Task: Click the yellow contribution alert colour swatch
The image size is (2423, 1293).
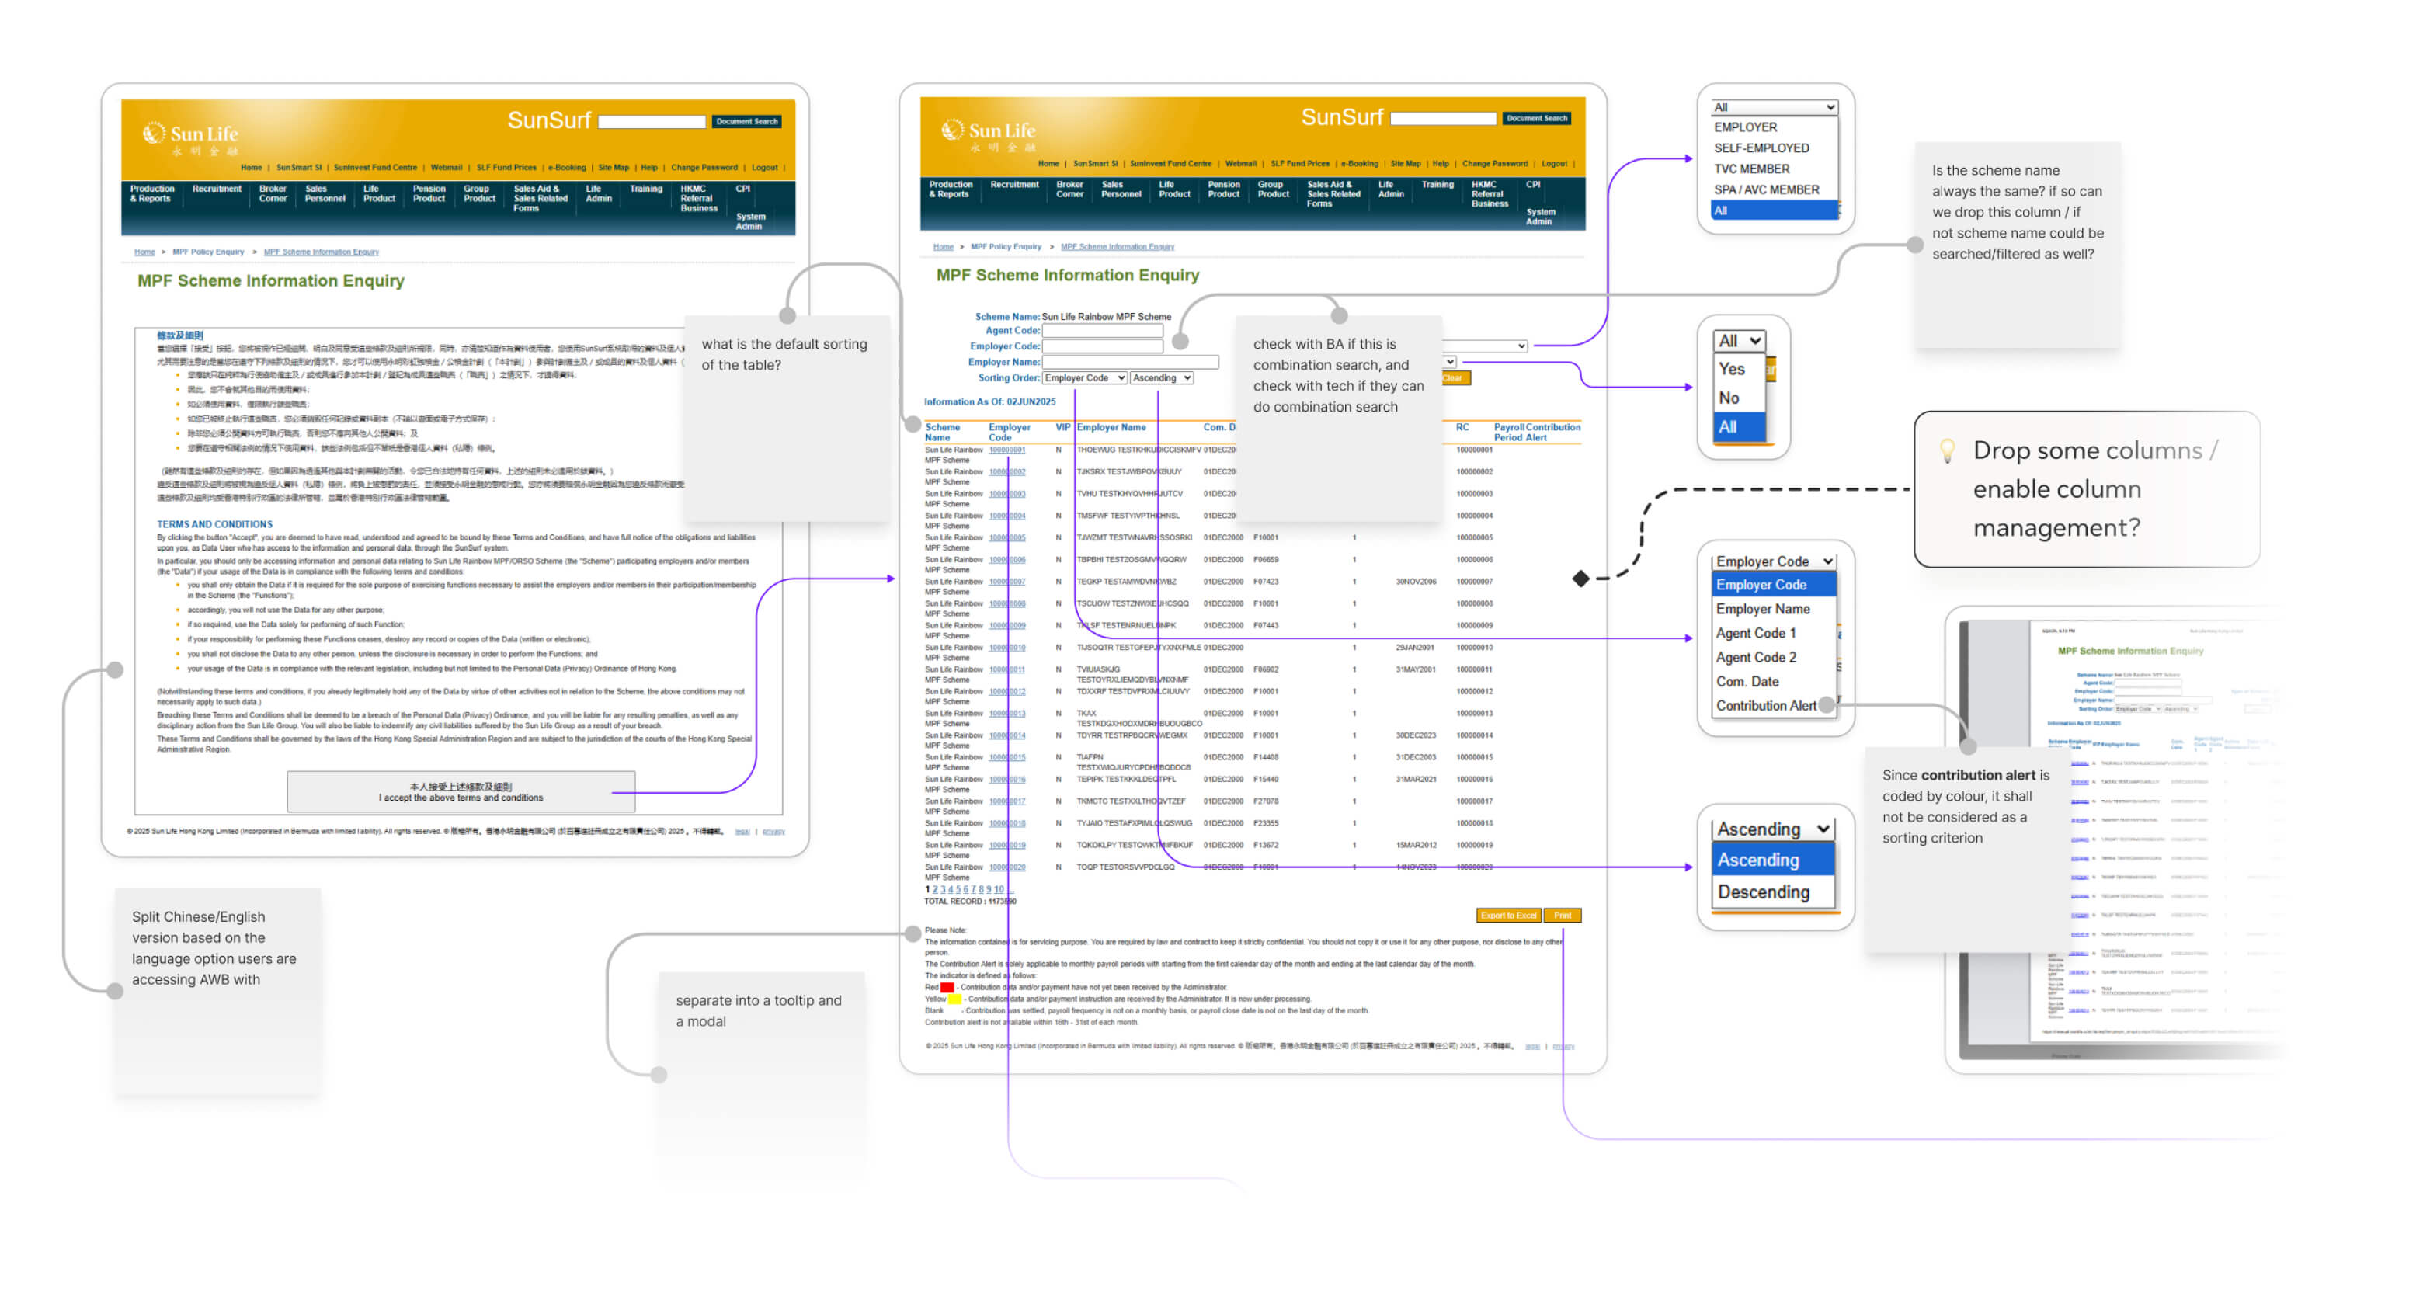Action: click(954, 999)
